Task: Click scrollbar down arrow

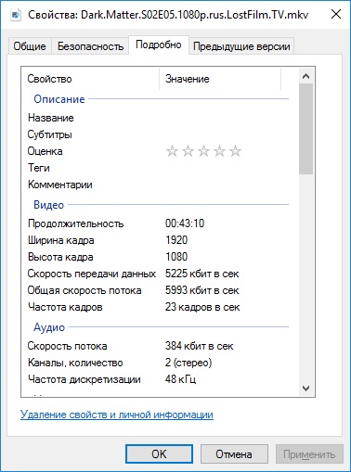Action: (305, 389)
